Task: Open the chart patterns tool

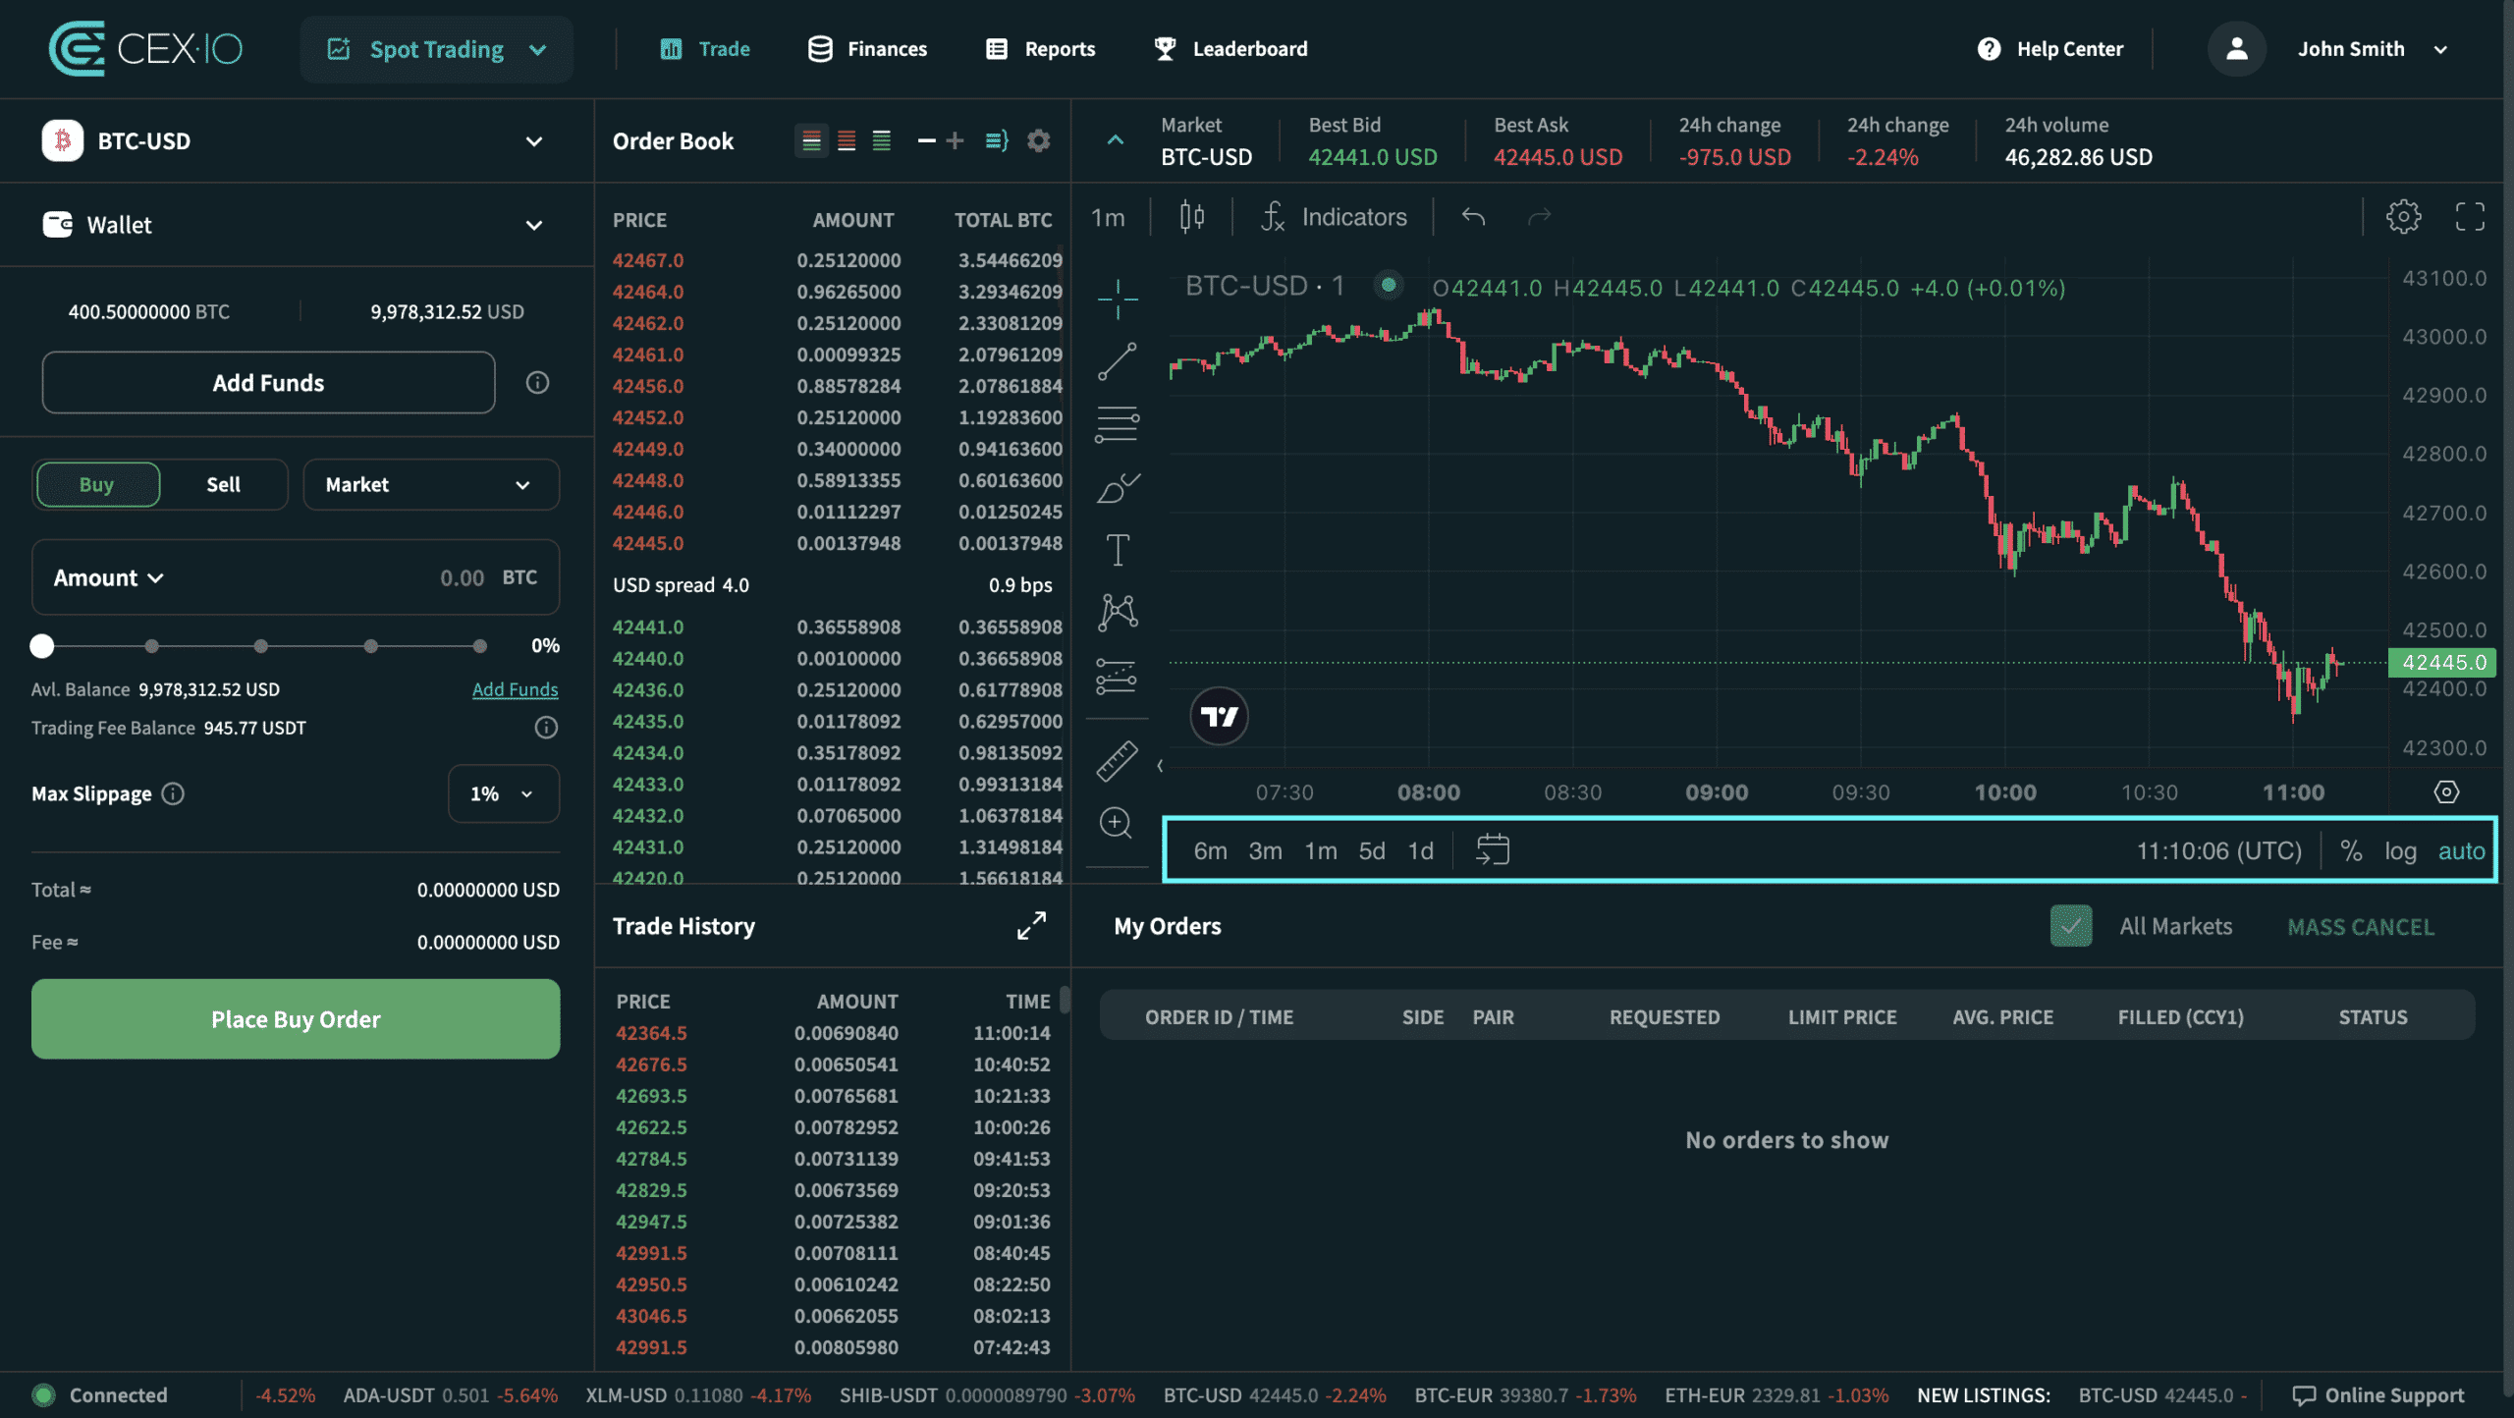Action: [x=1118, y=613]
